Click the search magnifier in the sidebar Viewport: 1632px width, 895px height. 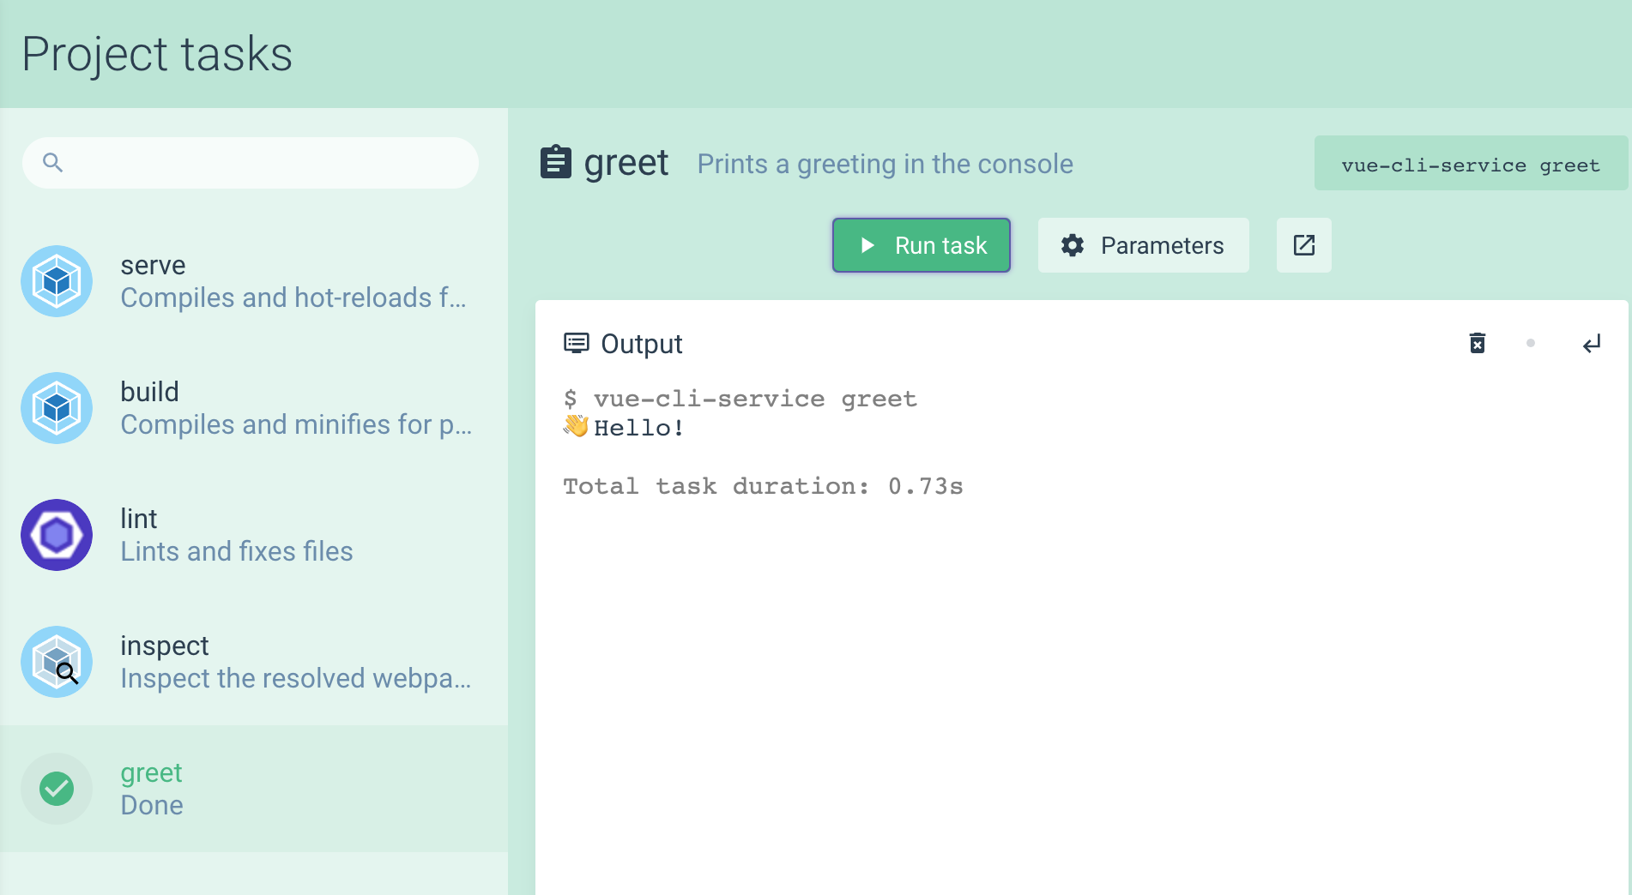(53, 162)
